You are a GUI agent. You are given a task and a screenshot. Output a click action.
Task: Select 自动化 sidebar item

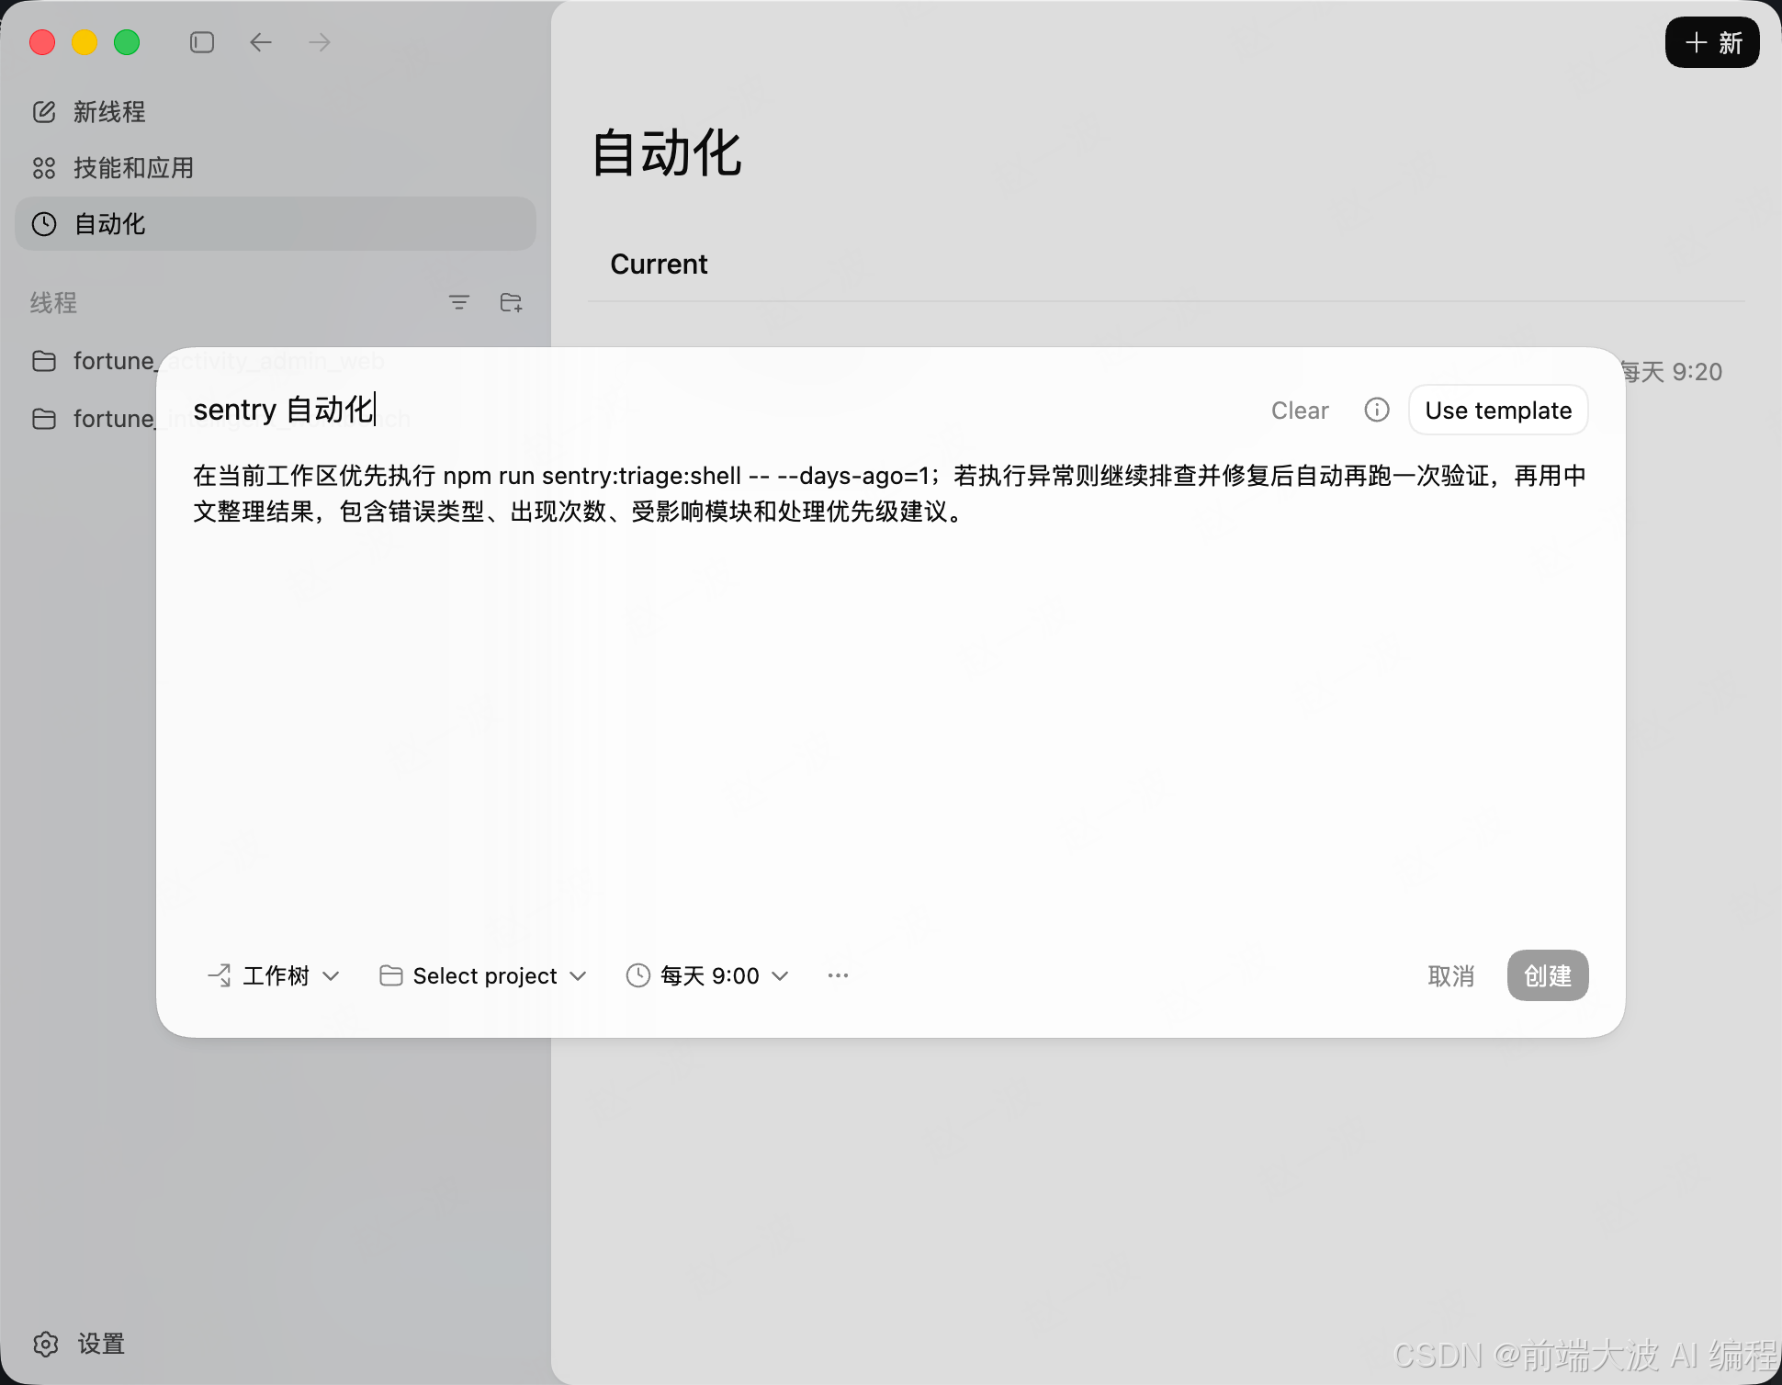[108, 224]
